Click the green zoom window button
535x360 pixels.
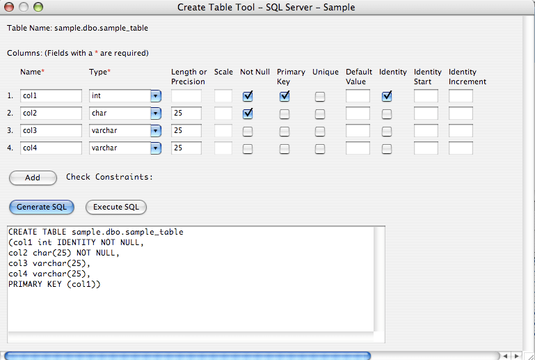[38, 7]
